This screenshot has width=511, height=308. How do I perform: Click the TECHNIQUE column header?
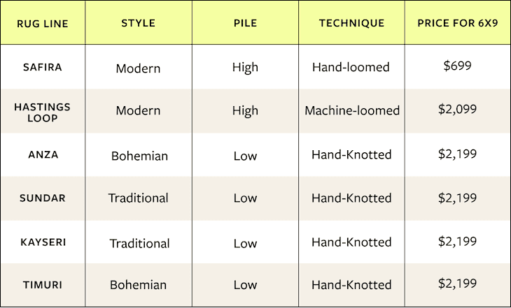pos(351,23)
